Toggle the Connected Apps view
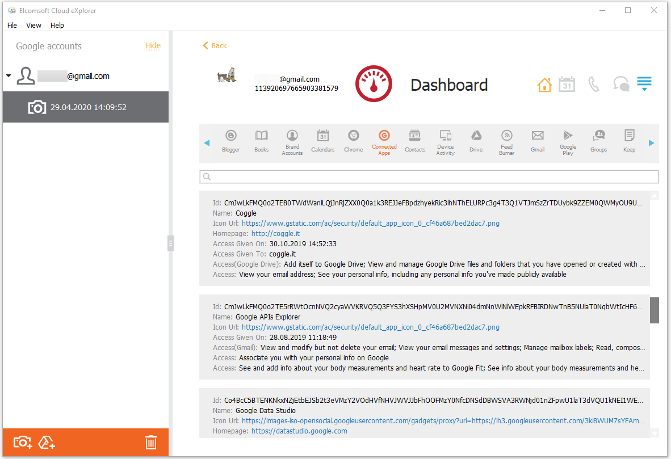 point(384,142)
